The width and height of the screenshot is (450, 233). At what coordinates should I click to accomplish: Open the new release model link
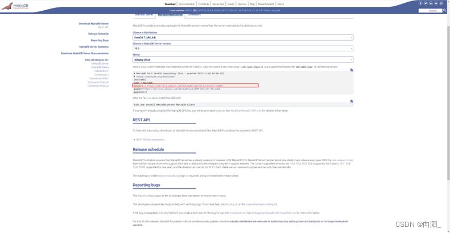coord(342,160)
